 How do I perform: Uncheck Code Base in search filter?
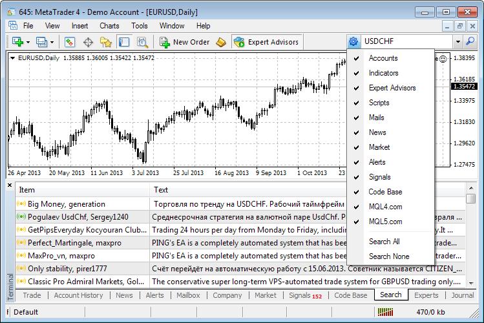(x=390, y=192)
